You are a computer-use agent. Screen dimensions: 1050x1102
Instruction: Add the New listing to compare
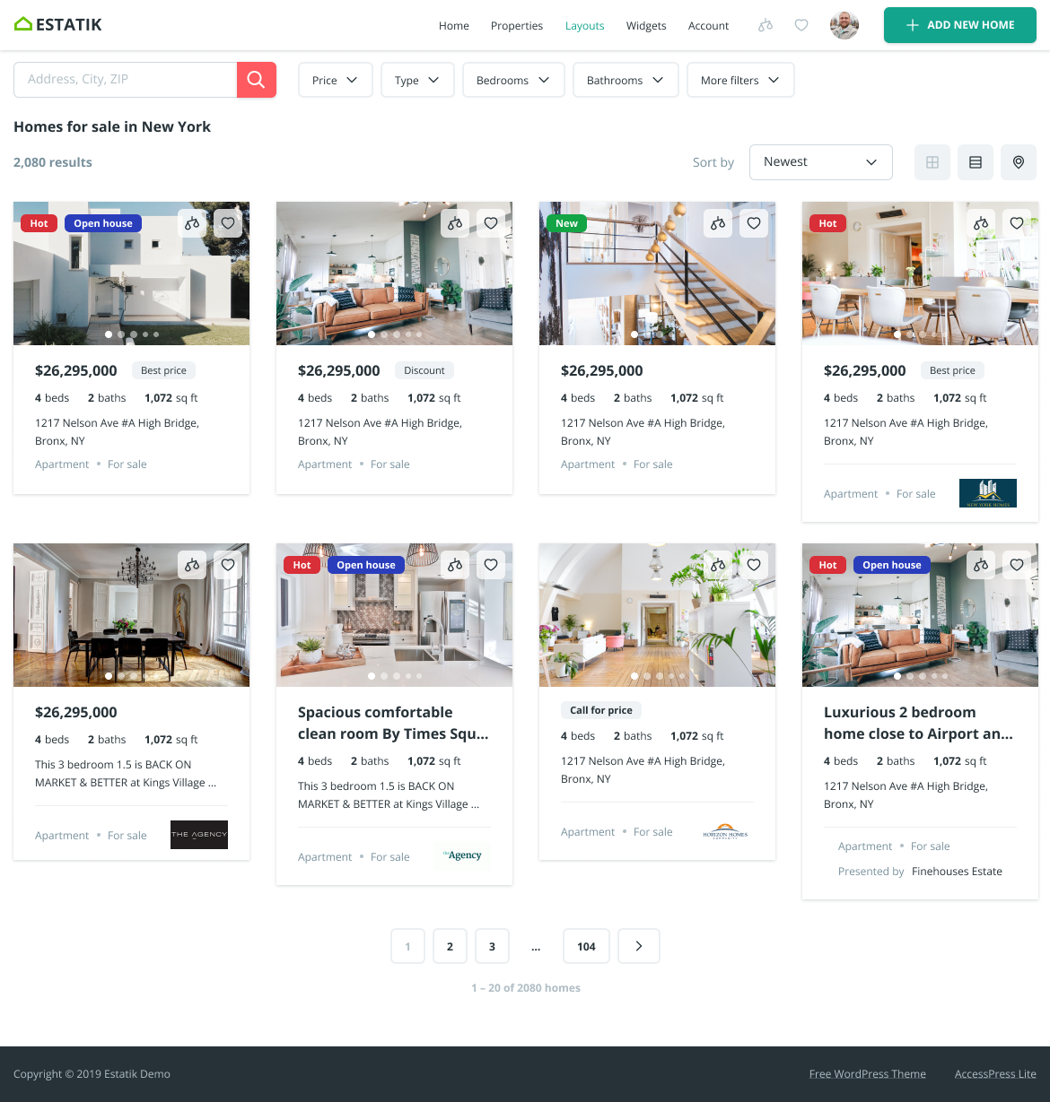point(717,223)
